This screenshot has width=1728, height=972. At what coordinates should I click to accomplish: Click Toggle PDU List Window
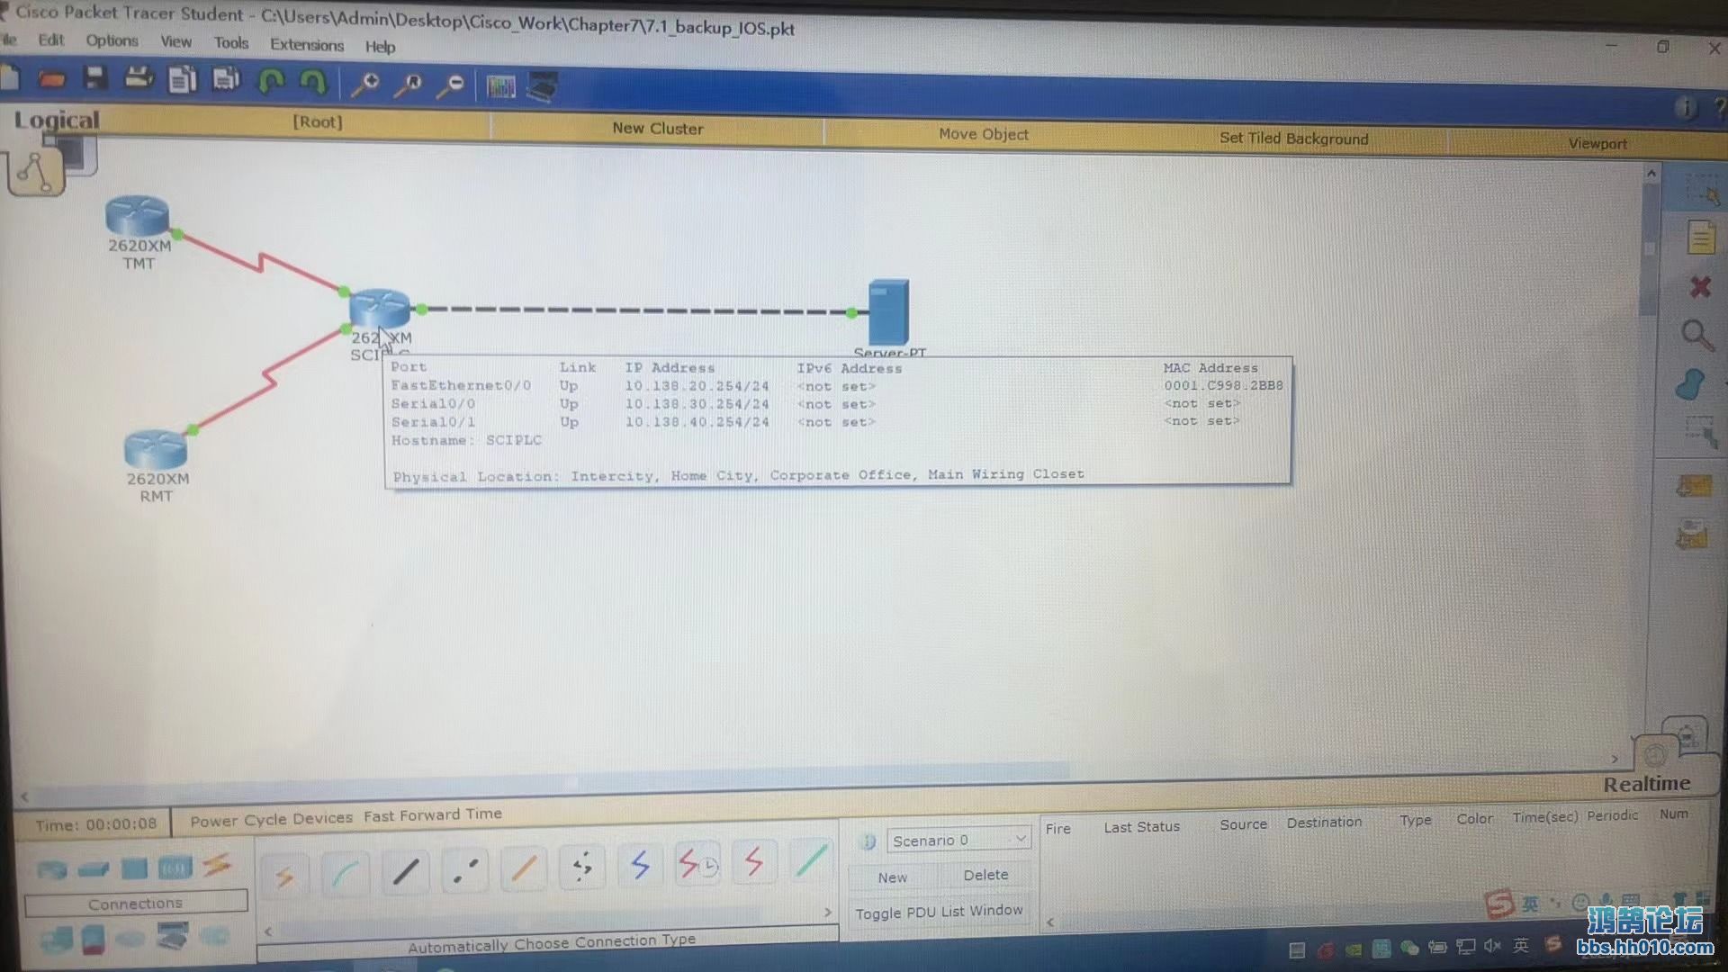tap(939, 911)
